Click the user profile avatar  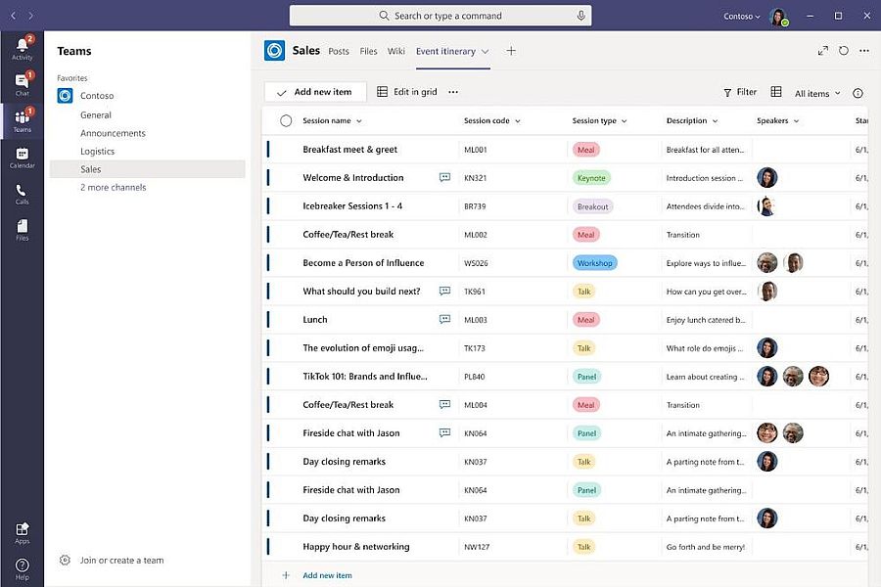pos(779,17)
